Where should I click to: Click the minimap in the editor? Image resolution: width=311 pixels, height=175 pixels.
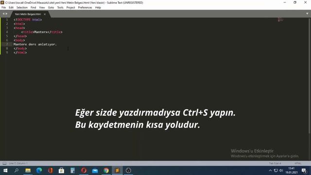pos(280,19)
